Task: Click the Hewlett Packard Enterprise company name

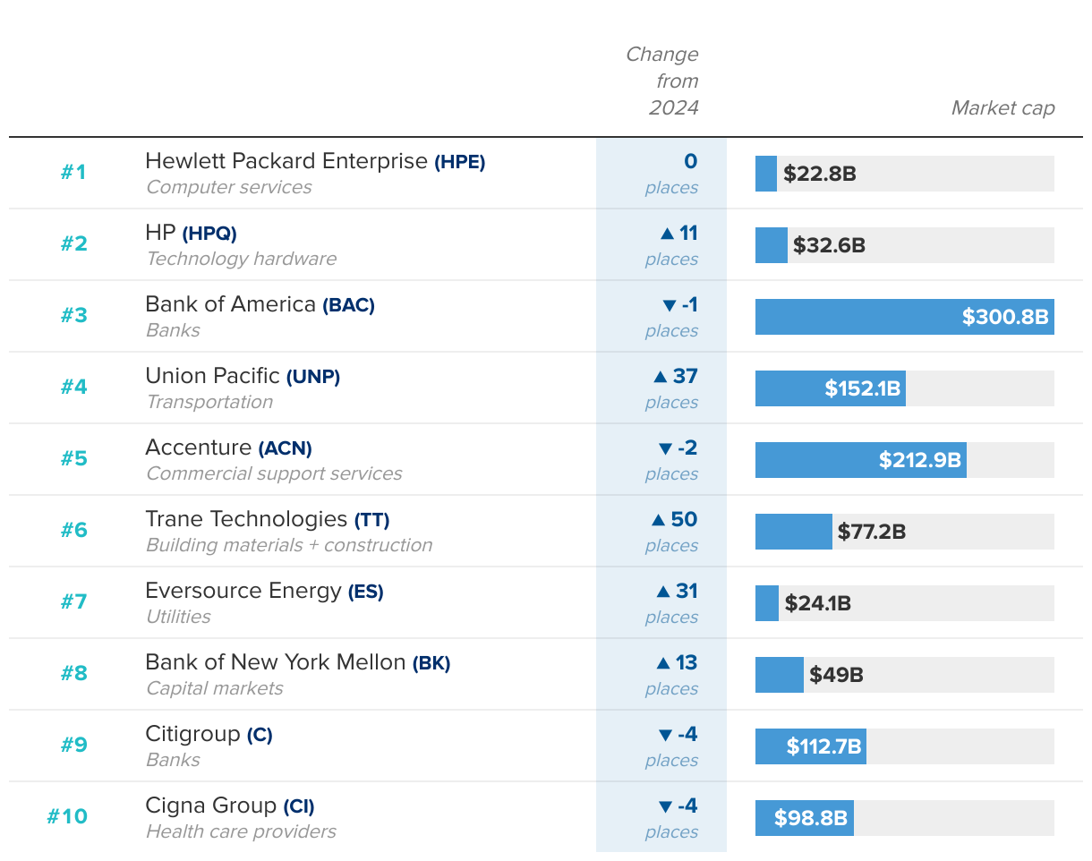Action: pyautogui.click(x=286, y=161)
